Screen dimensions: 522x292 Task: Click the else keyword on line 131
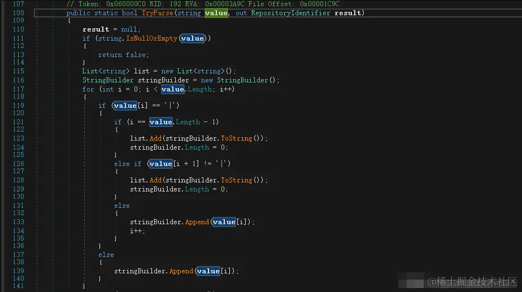click(122, 206)
